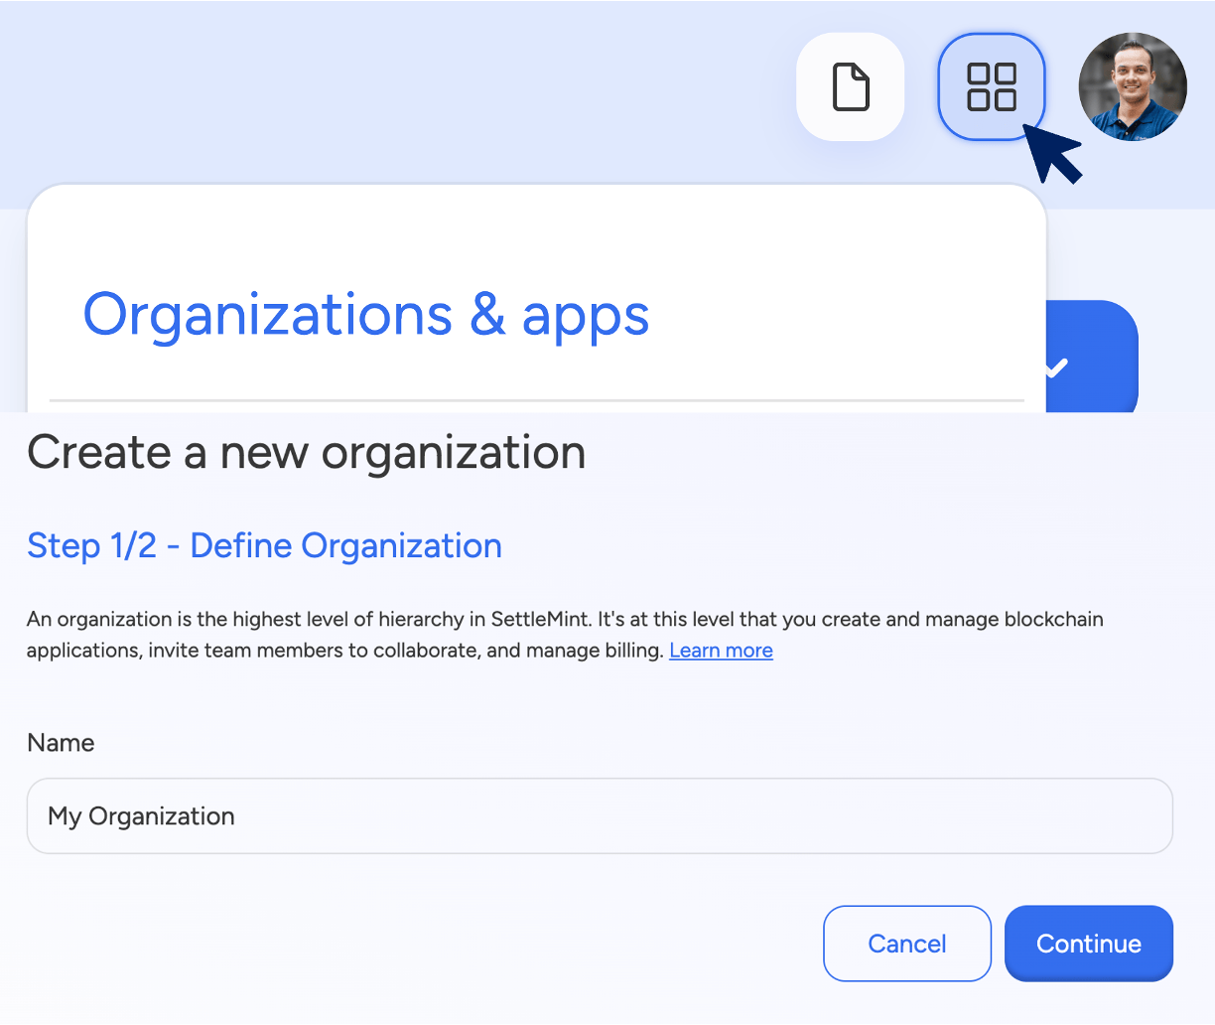Viewport: 1215px width, 1025px height.
Task: Select the Step 1/2 Define Organization heading
Action: pos(264,545)
